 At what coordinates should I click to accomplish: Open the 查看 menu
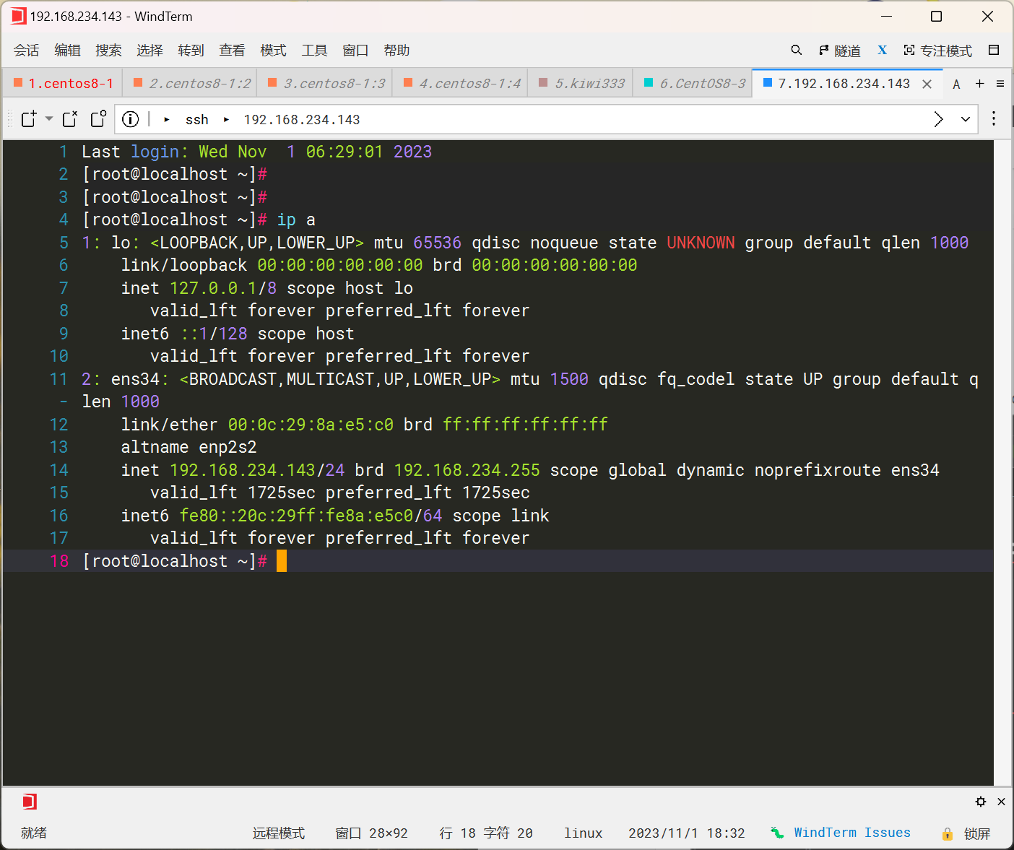(x=233, y=50)
